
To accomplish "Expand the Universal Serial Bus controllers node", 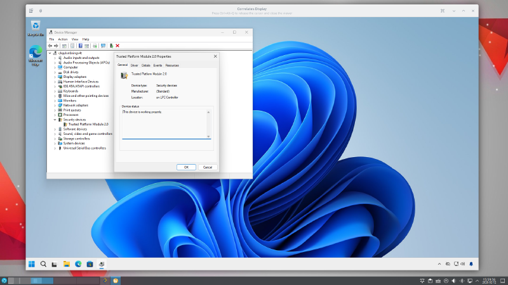I will (x=55, y=148).
